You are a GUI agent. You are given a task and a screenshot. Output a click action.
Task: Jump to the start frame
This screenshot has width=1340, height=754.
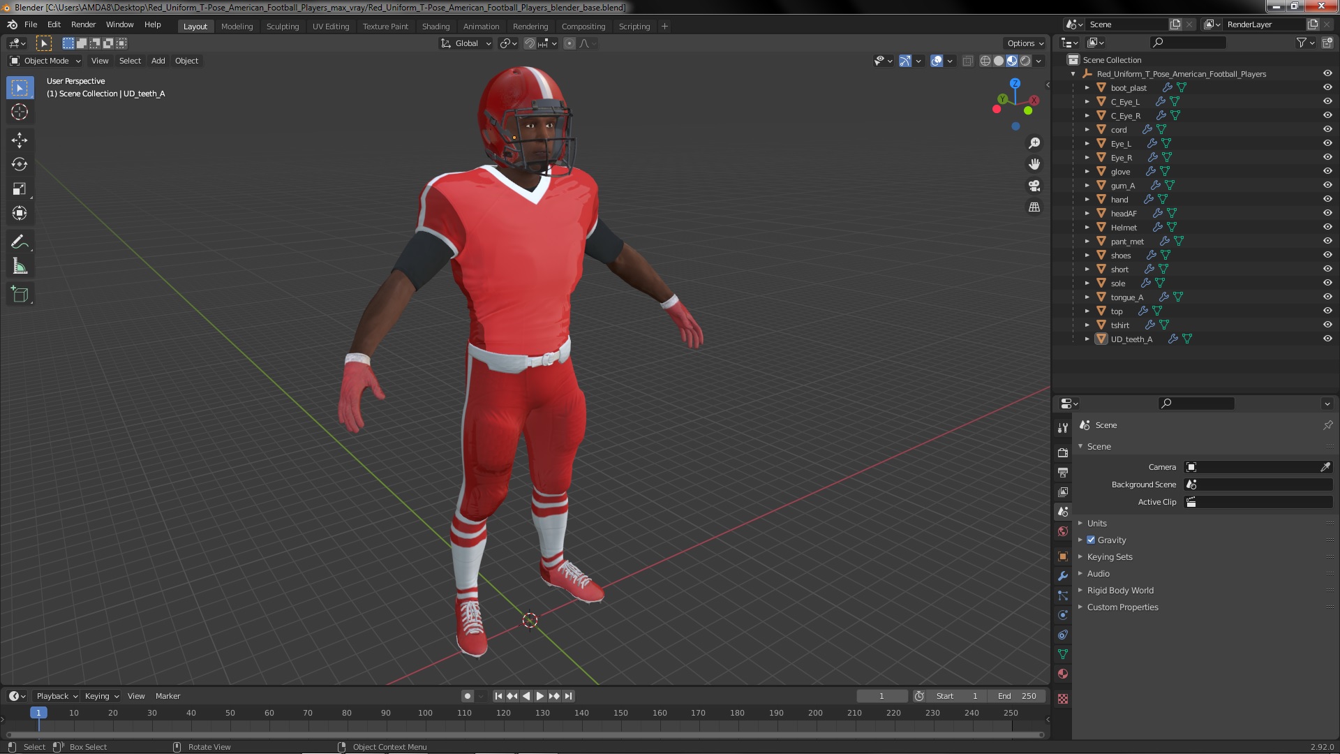tap(498, 696)
